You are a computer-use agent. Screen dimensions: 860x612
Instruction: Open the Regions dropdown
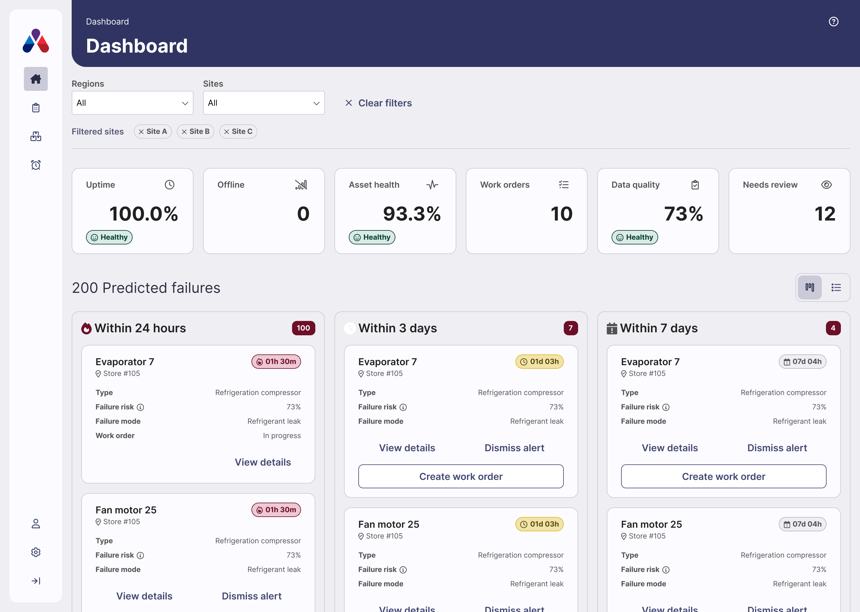click(x=133, y=103)
